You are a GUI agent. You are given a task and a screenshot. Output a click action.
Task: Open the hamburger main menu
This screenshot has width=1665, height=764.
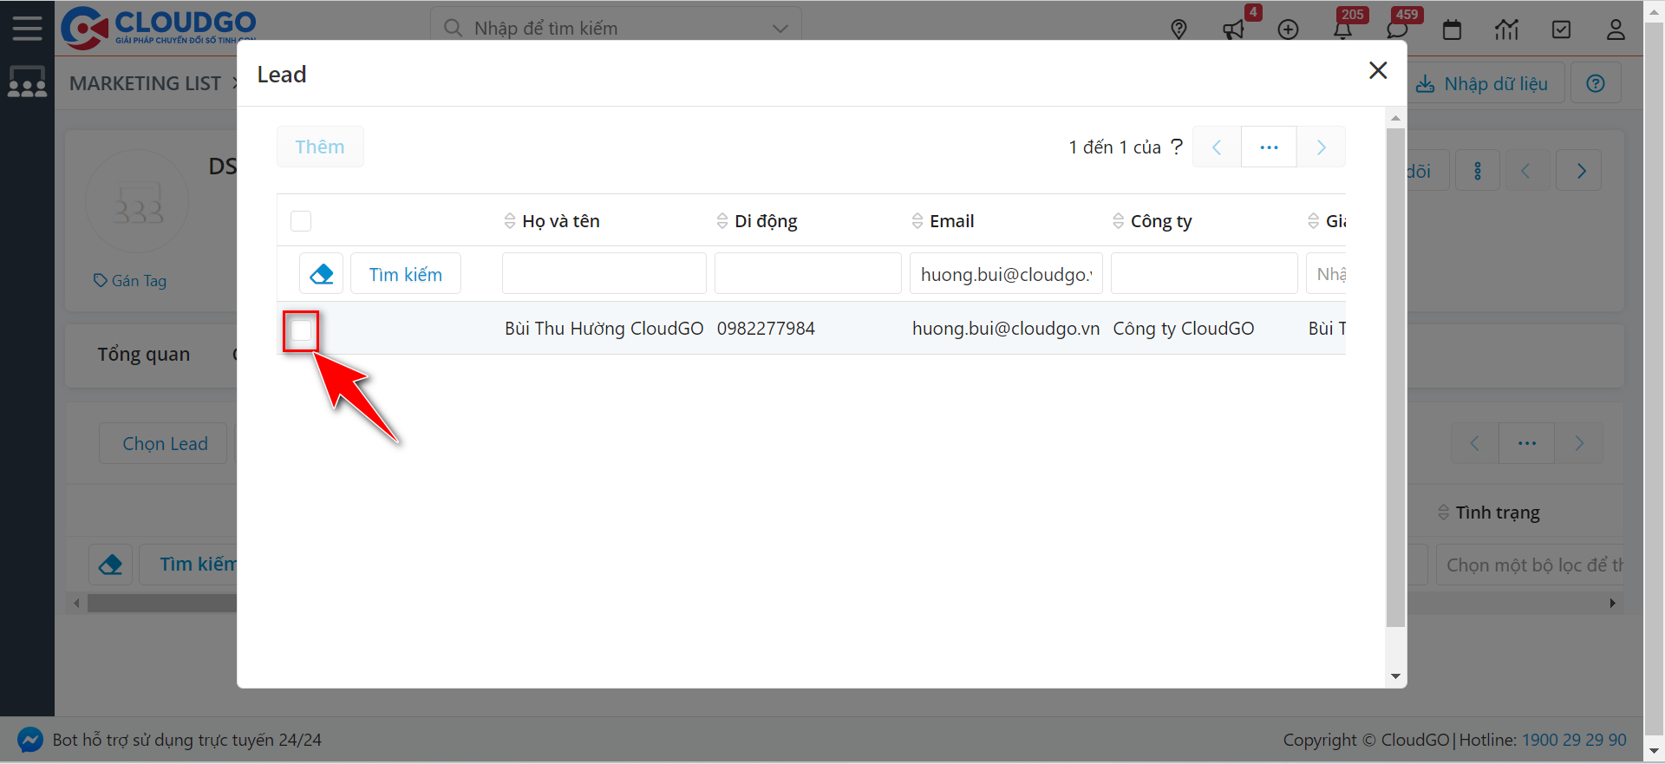(x=27, y=28)
